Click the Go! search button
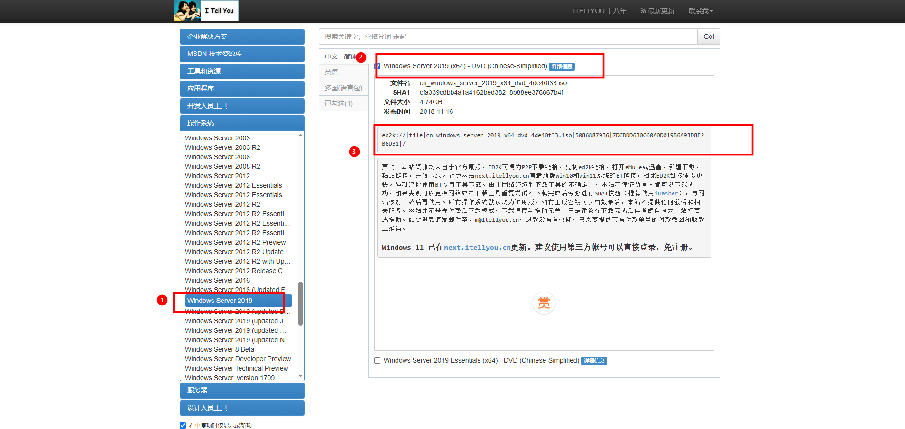Image resolution: width=905 pixels, height=429 pixels. coord(709,37)
